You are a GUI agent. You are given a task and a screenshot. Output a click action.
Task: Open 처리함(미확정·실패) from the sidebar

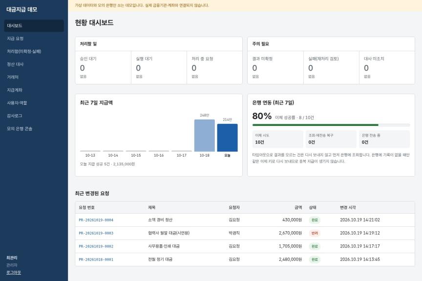tap(34, 51)
